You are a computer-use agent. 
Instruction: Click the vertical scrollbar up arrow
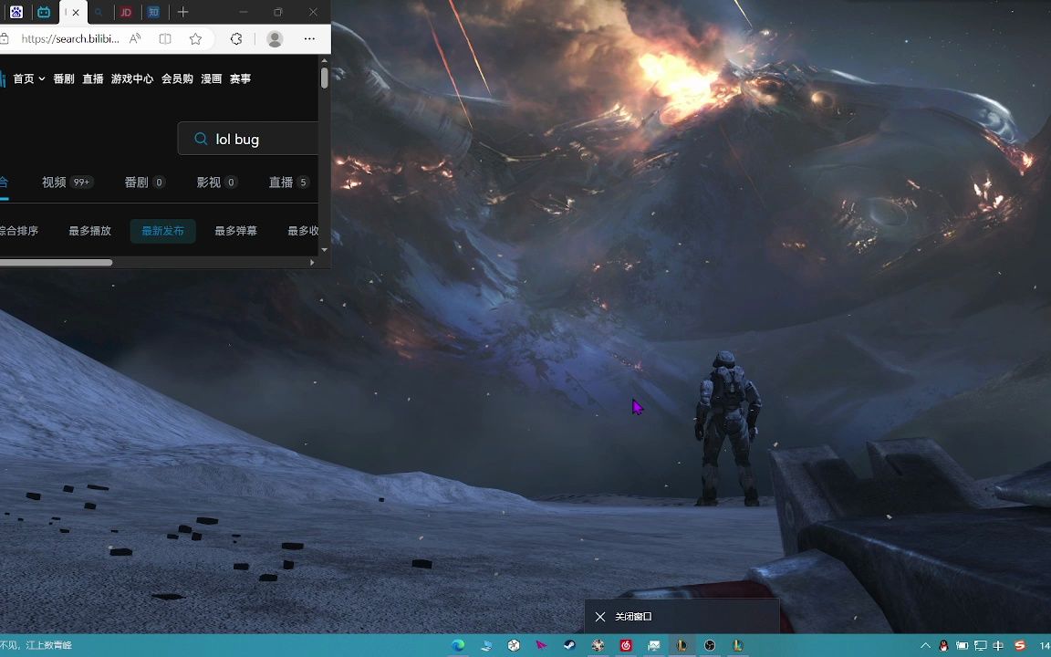[325, 61]
